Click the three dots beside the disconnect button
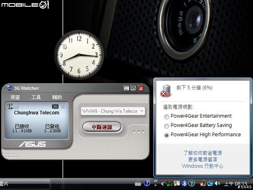Viewport: 253px width, 190px height. coord(139,132)
